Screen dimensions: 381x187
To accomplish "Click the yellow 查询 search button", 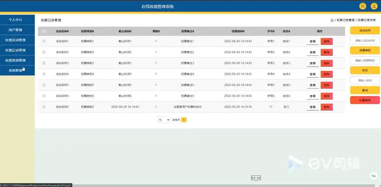I will [365, 90].
